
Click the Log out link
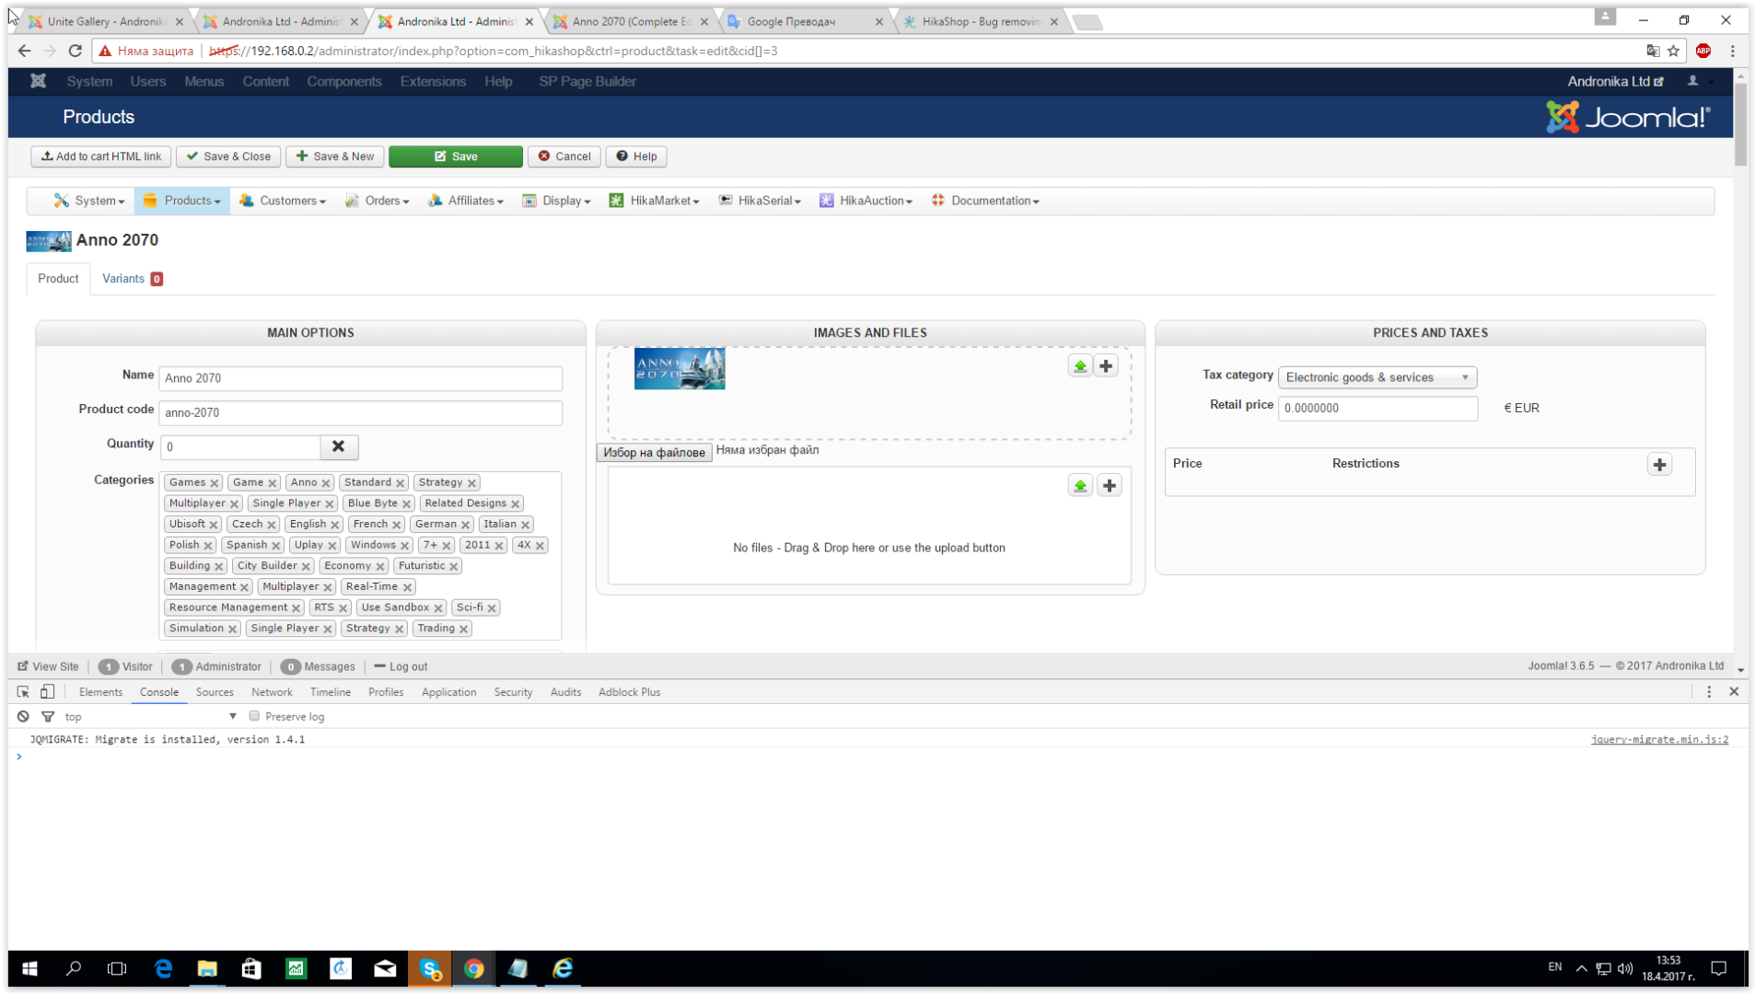tap(401, 666)
